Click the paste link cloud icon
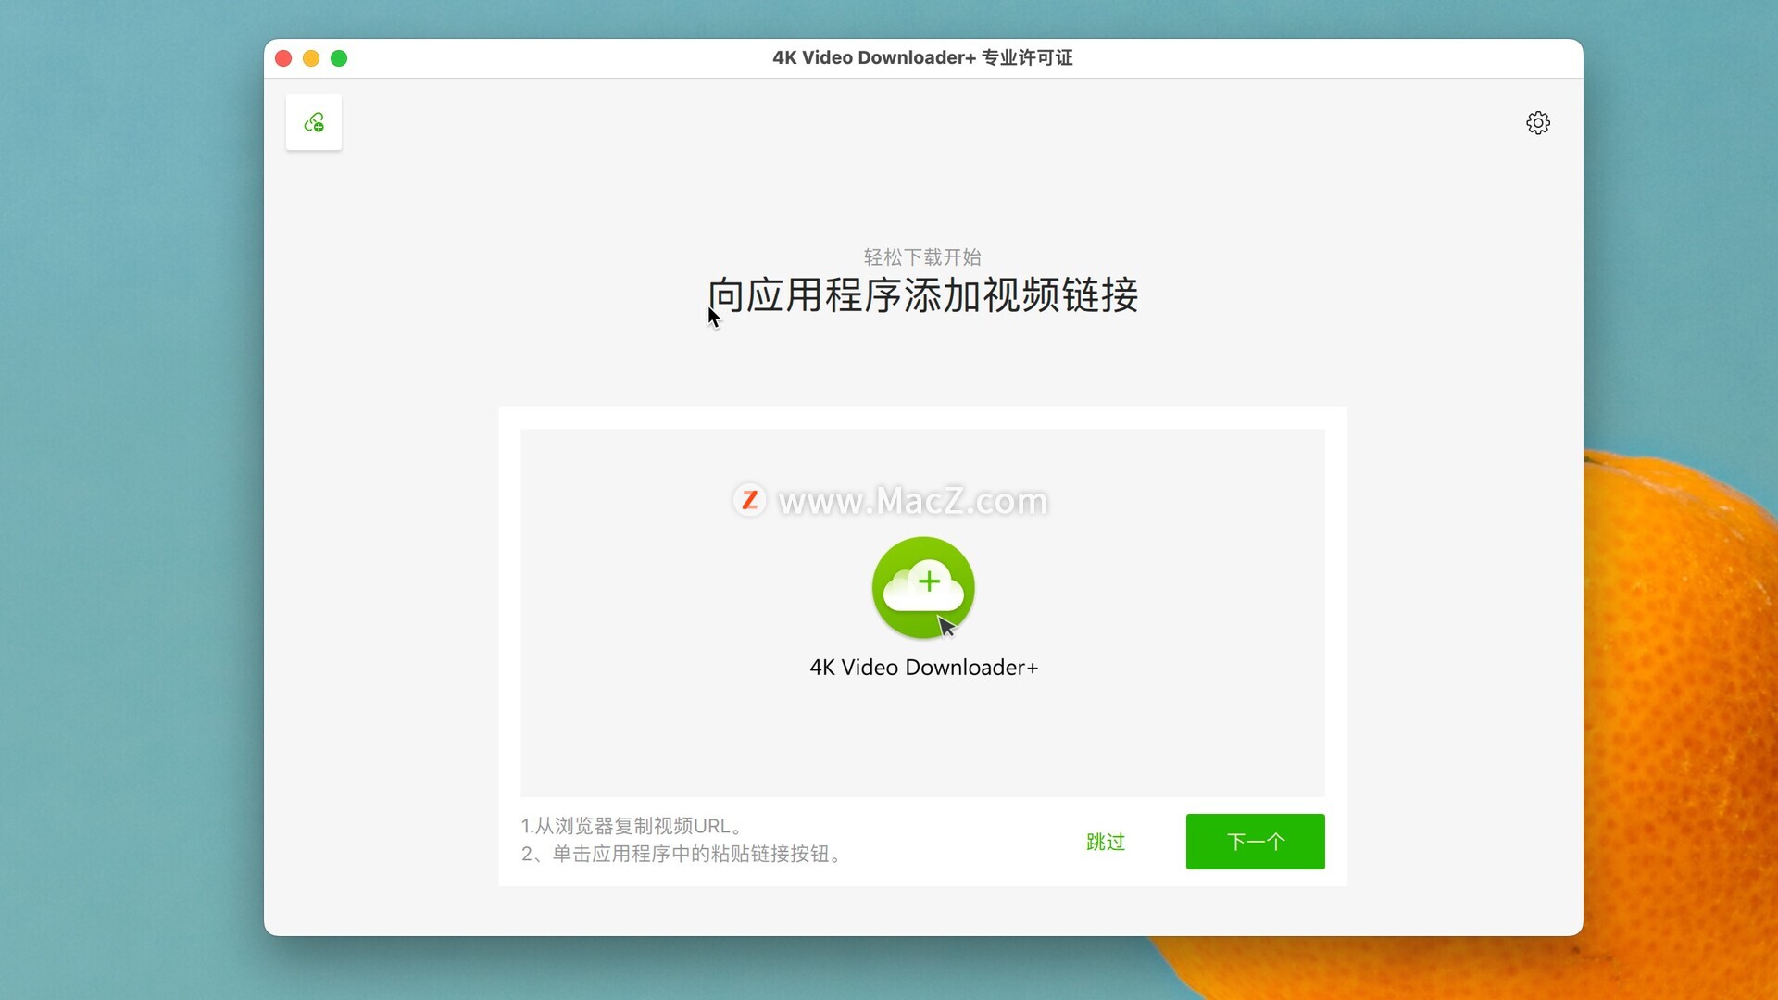 pos(314,122)
